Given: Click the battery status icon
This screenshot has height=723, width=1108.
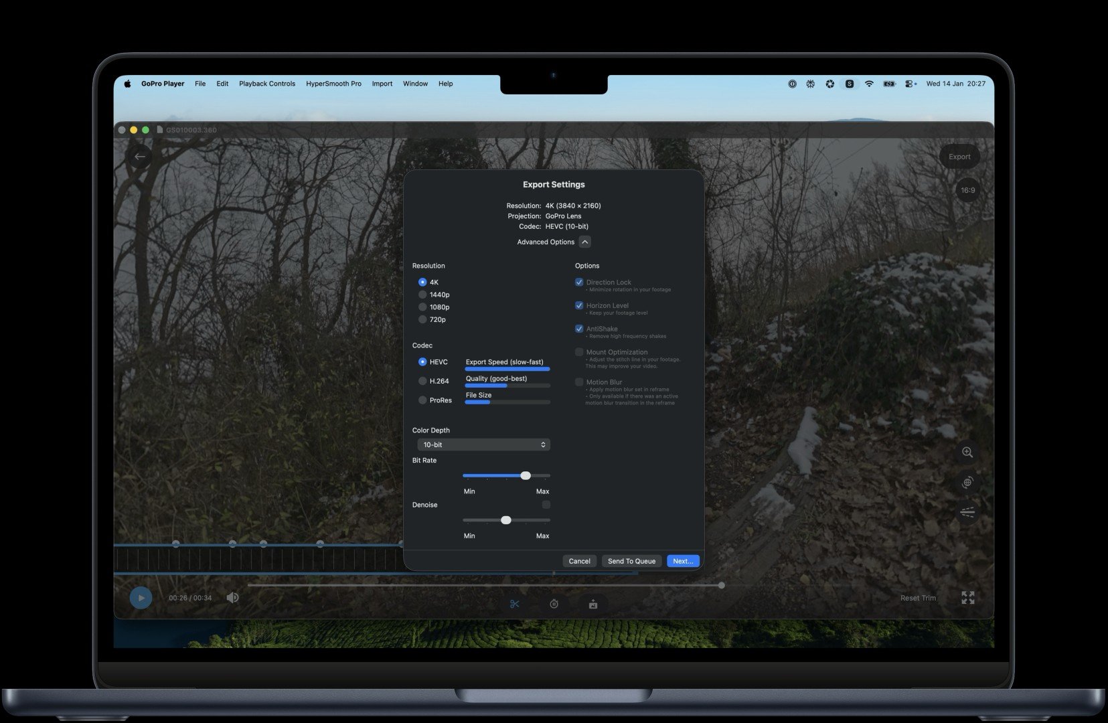Looking at the screenshot, I should (889, 84).
